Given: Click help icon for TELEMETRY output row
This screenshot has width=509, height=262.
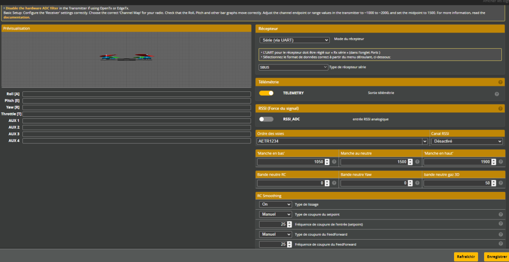Looking at the screenshot, I should pyautogui.click(x=496, y=93).
